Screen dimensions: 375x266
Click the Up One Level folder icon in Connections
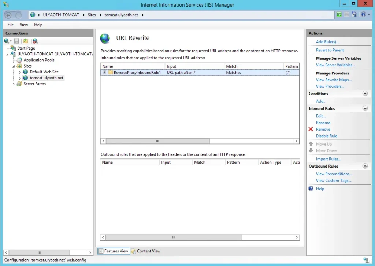(x=25, y=41)
